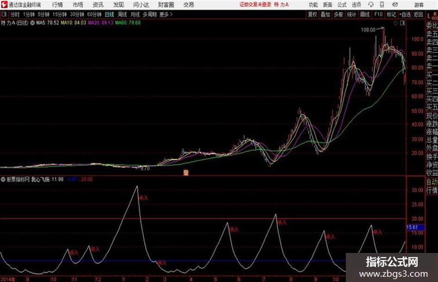Image resolution: width=438 pixels, height=282 pixels.
Task: Switch to the 分时 period tab
Action: [x=15, y=14]
